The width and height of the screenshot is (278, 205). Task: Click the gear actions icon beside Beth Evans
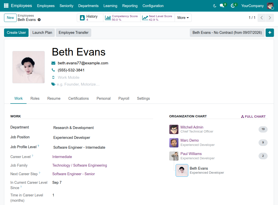[39, 20]
